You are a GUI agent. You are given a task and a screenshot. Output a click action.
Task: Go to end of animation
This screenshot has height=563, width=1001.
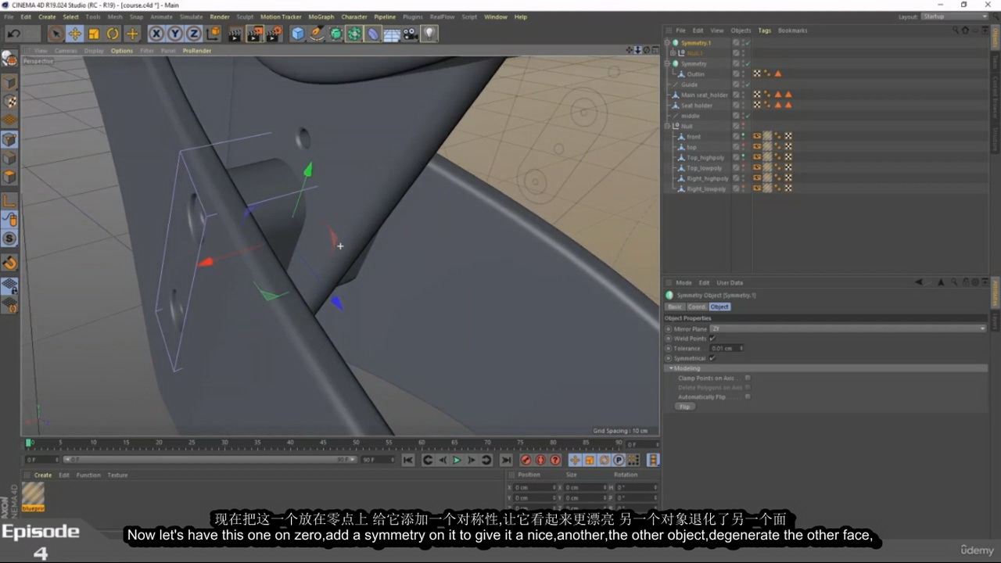[506, 461]
